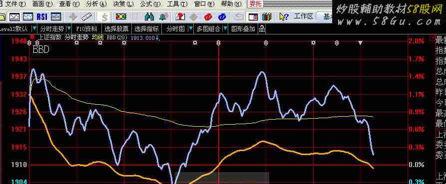Click the ruler measurement tool icon

86,17
